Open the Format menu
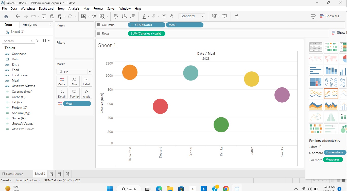 pos(98,8)
